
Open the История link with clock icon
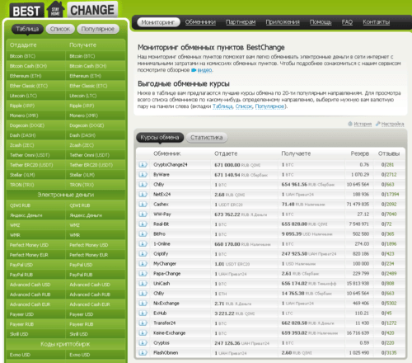(360, 124)
